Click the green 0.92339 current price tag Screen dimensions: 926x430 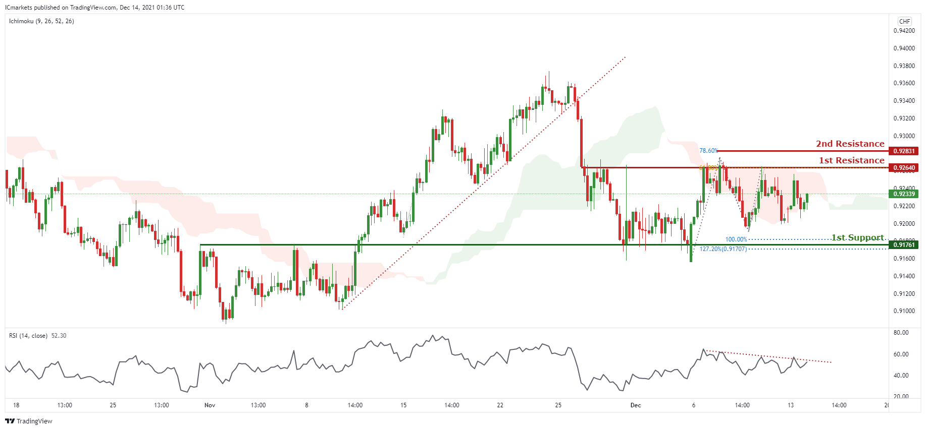pyautogui.click(x=904, y=194)
